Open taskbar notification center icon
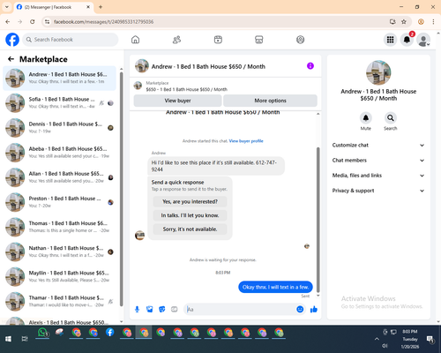Screen dimensions: 441x353 click(430, 340)
